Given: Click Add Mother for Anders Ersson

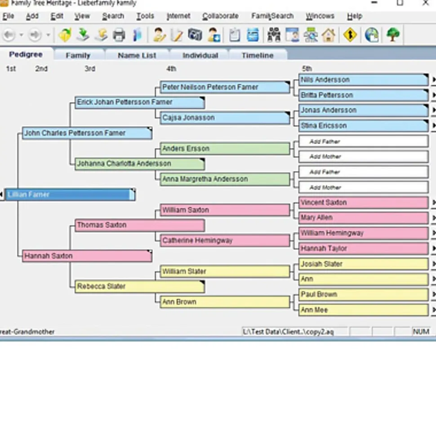Looking at the screenshot, I should pos(363,157).
